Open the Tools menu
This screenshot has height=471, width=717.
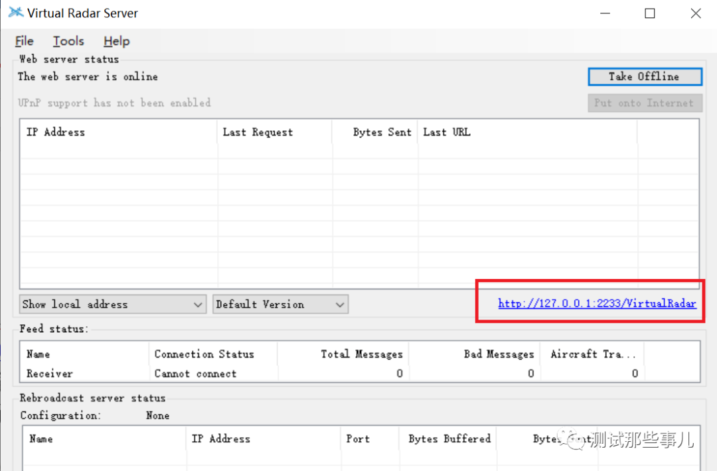(68, 41)
